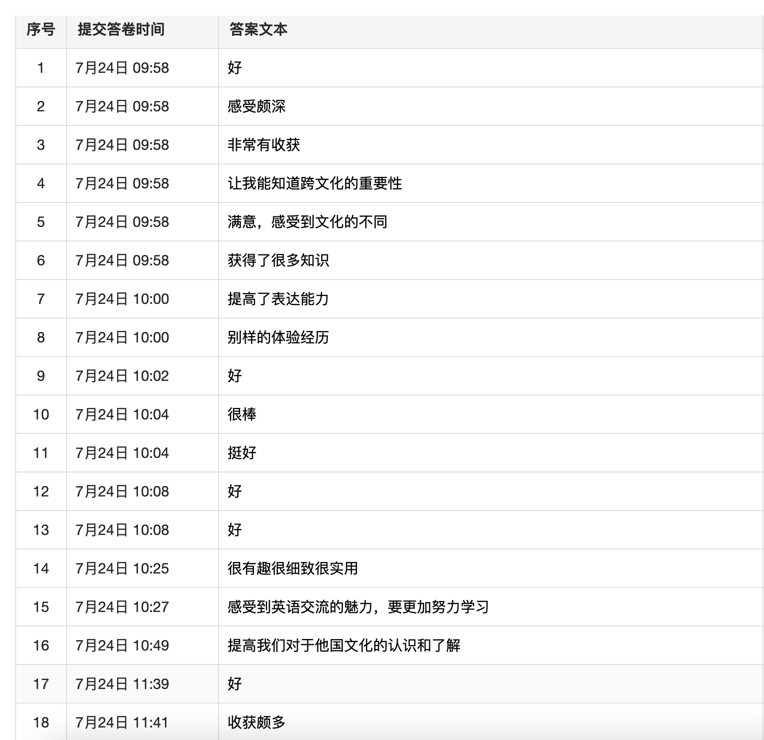The image size is (764, 740).
Task: Click the answer 提高了表达能力
Action: click(x=278, y=299)
